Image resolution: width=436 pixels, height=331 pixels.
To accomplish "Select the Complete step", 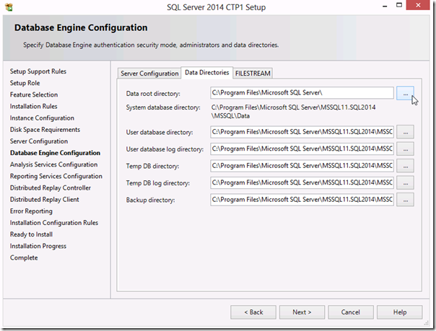I will [24, 258].
